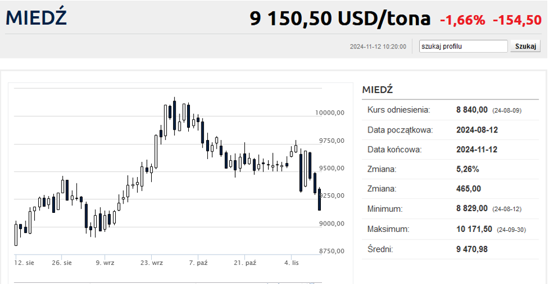Click the '12. sie' date axis label
Screen dimensions: 549x284
[x=24, y=263]
